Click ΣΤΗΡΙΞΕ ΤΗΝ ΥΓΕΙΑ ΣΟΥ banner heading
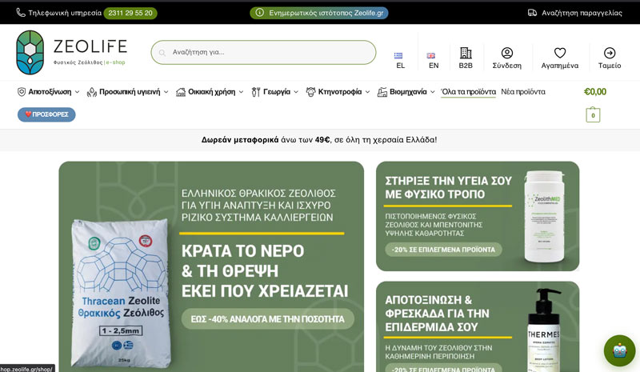This screenshot has width=640, height=372. (x=448, y=187)
